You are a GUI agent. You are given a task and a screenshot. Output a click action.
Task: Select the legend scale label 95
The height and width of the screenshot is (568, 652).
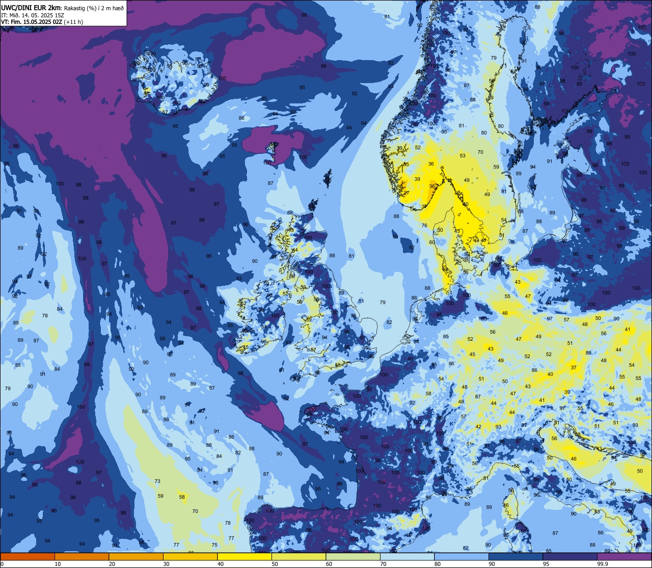point(546,564)
